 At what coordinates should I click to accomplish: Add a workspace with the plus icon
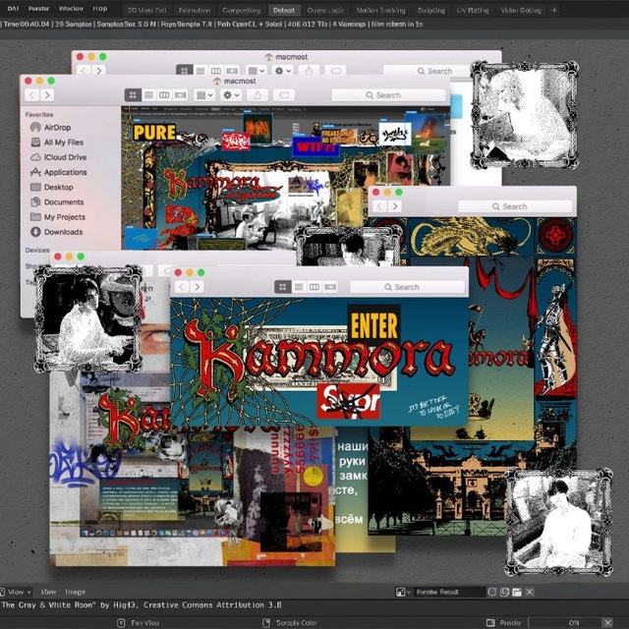[x=554, y=10]
